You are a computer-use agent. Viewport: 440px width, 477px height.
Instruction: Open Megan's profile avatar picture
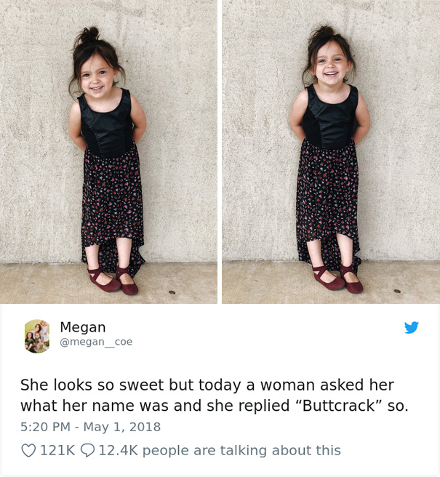[37, 336]
